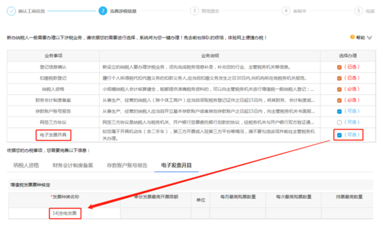Uncheck the 电子发票开具 checkbox

(x=339, y=135)
